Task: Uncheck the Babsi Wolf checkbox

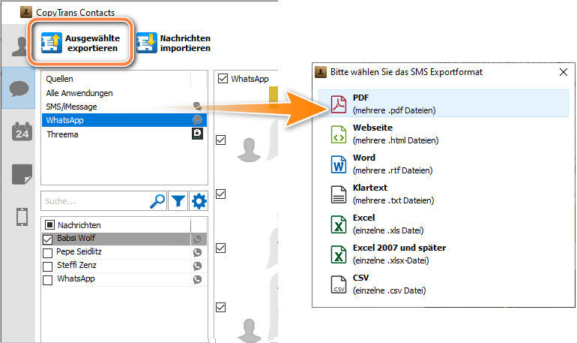Action: [47, 239]
